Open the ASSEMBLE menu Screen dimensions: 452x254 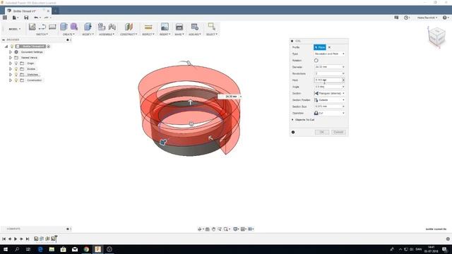[x=107, y=35]
